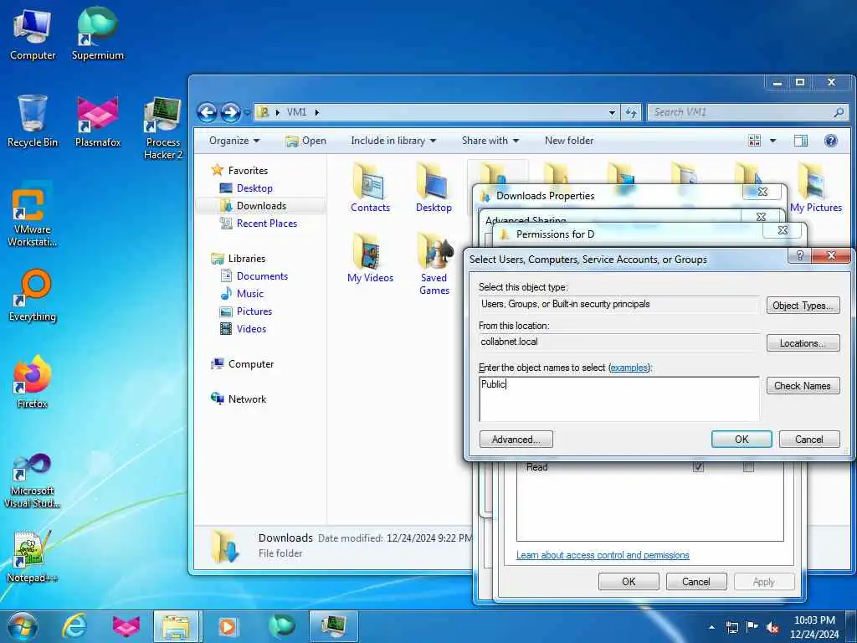Open the recent pages dropdown arrow

click(x=247, y=113)
